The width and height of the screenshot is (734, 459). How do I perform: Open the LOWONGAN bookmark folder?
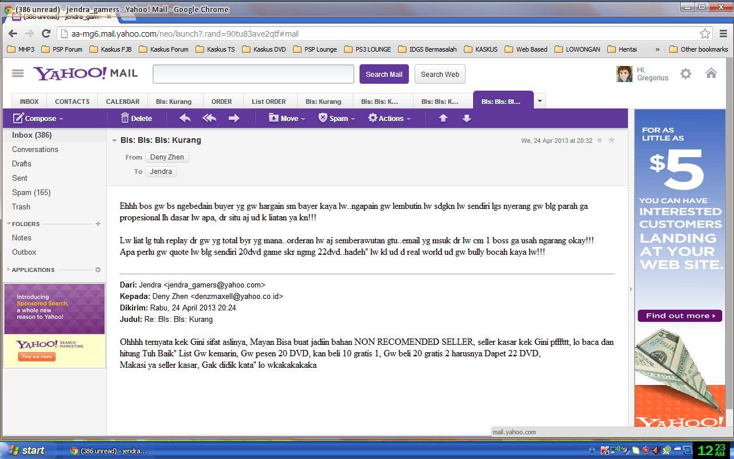[x=577, y=49]
